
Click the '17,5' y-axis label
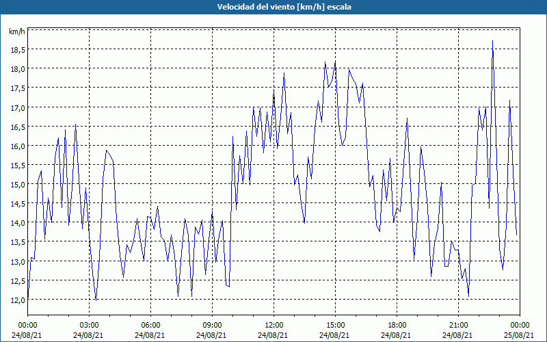(18, 89)
